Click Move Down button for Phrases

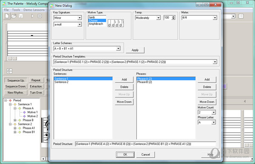coord(207,102)
